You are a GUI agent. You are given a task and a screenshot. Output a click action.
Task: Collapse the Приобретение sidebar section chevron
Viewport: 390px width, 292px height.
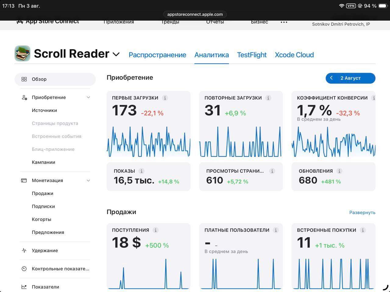coord(88,97)
